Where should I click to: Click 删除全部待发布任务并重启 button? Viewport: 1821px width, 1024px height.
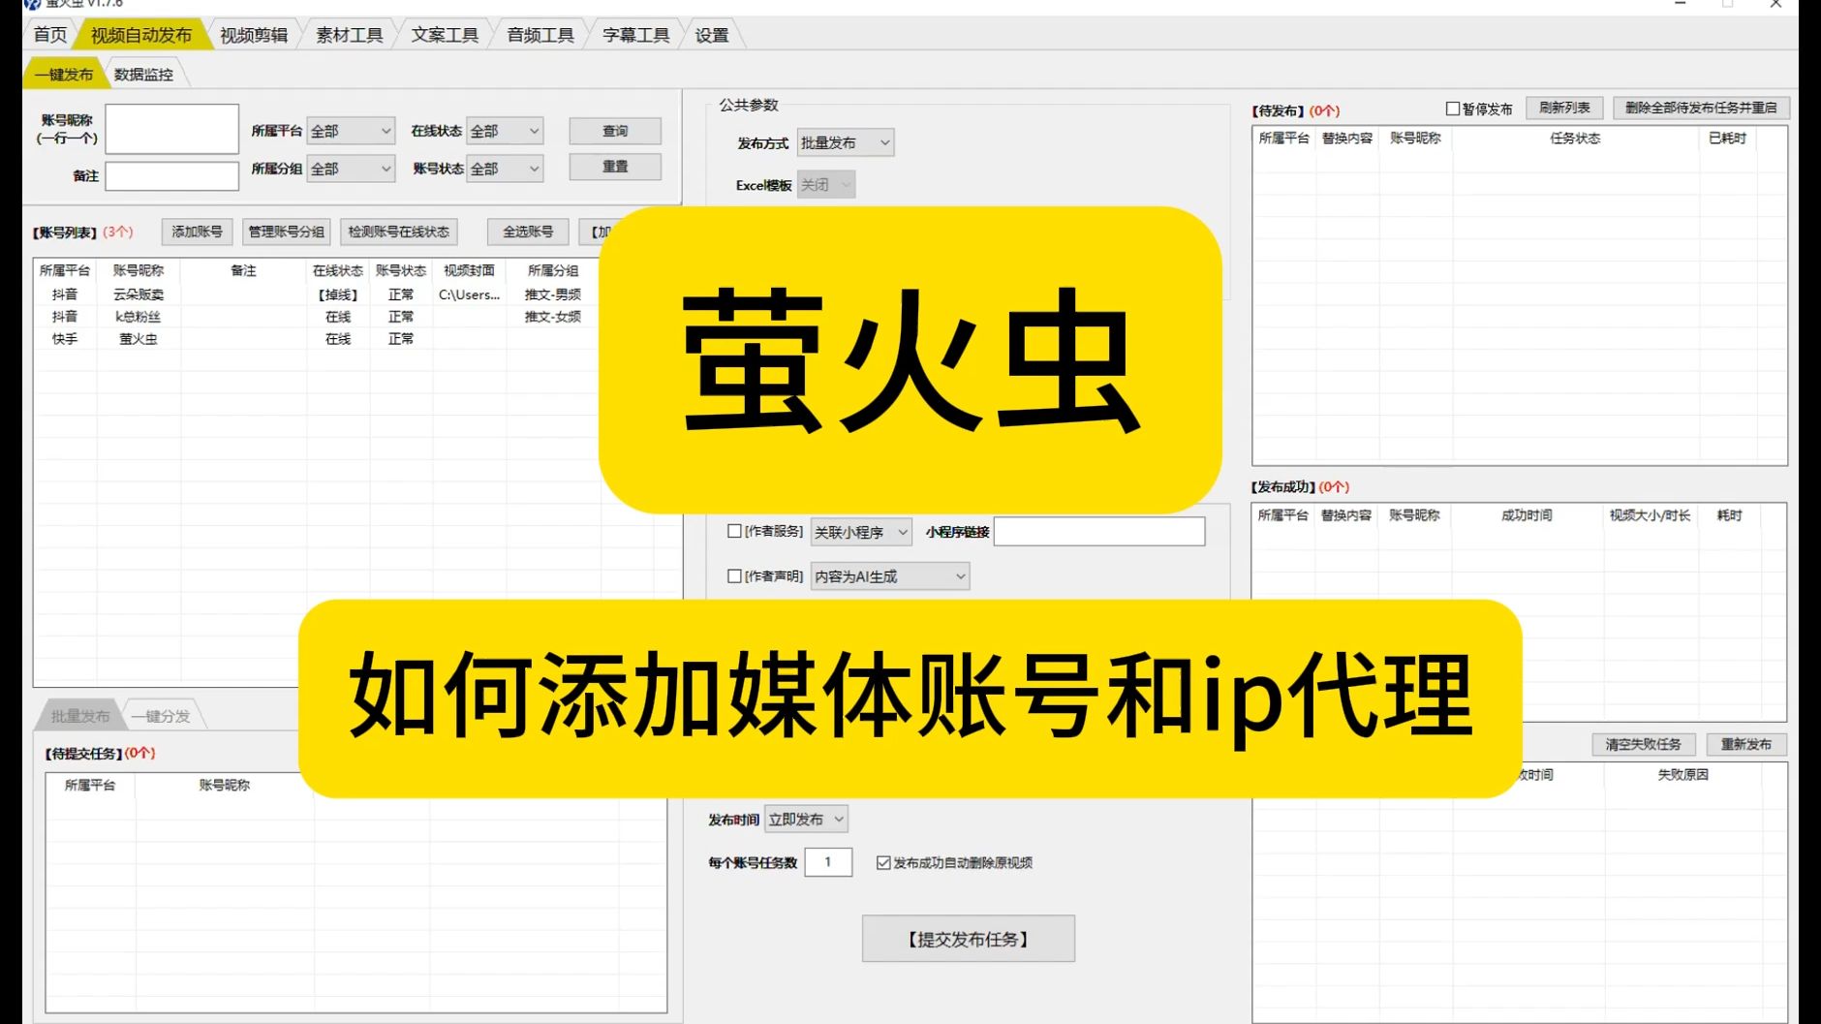tap(1701, 108)
